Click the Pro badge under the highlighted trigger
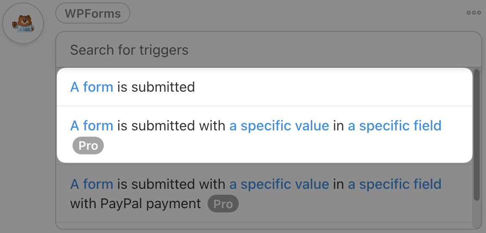486x233 pixels. click(88, 146)
